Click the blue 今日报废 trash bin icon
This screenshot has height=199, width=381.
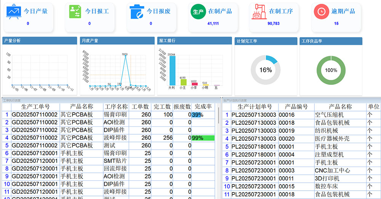coord(136,12)
